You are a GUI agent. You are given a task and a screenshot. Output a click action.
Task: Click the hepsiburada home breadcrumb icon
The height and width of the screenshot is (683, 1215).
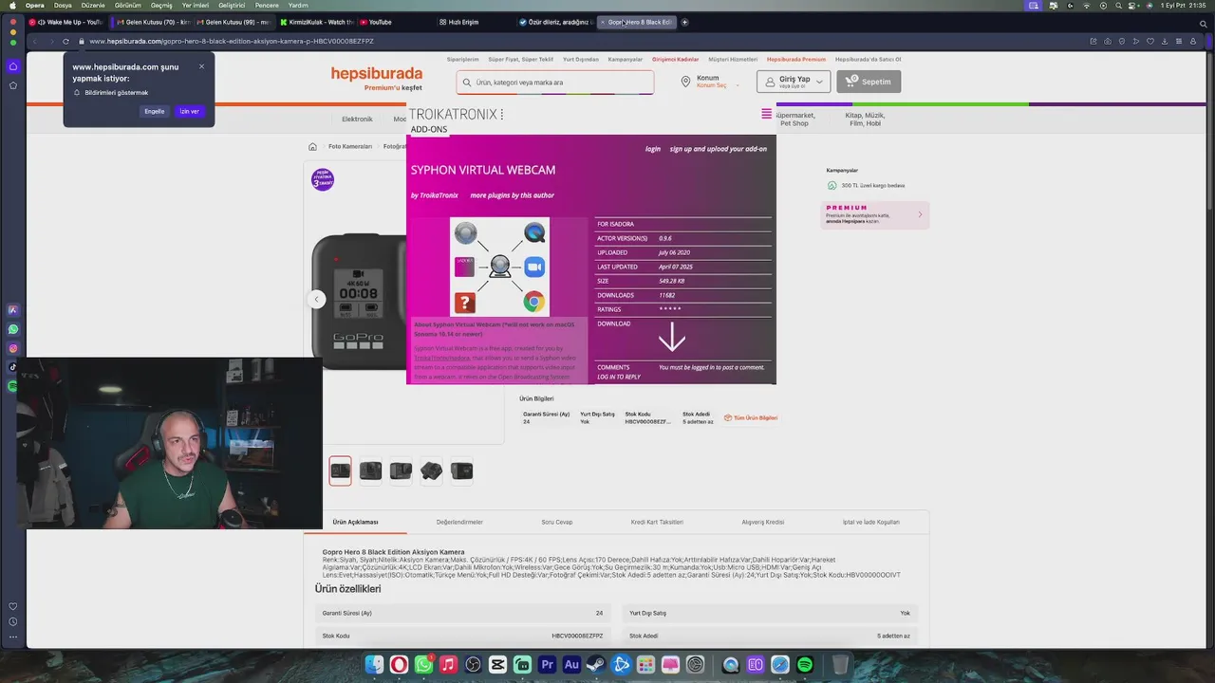tap(312, 146)
